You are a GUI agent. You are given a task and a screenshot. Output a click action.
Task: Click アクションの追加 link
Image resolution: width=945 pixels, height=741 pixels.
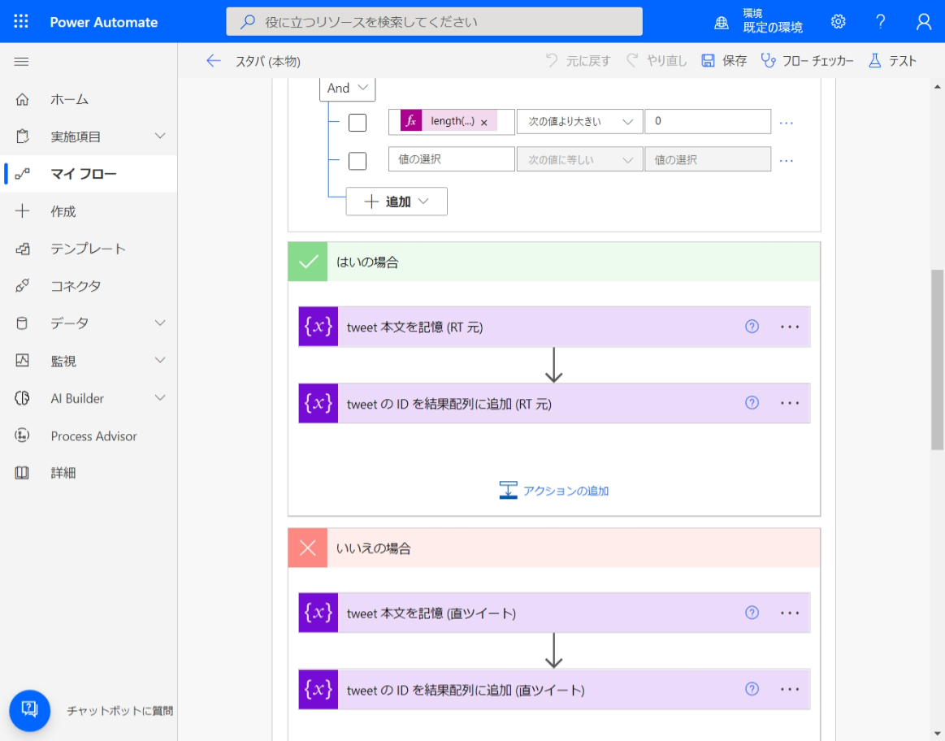coord(554,491)
